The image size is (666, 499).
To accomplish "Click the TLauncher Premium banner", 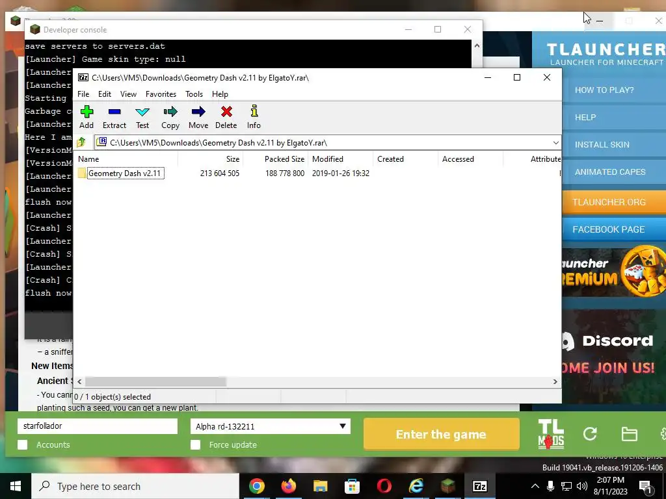I will [x=614, y=272].
